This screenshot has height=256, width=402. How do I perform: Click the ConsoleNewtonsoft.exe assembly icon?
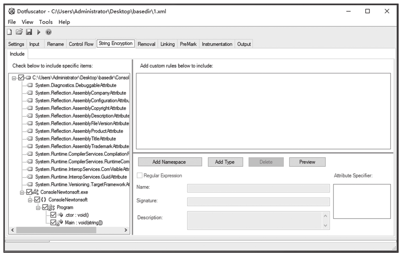(x=36, y=192)
